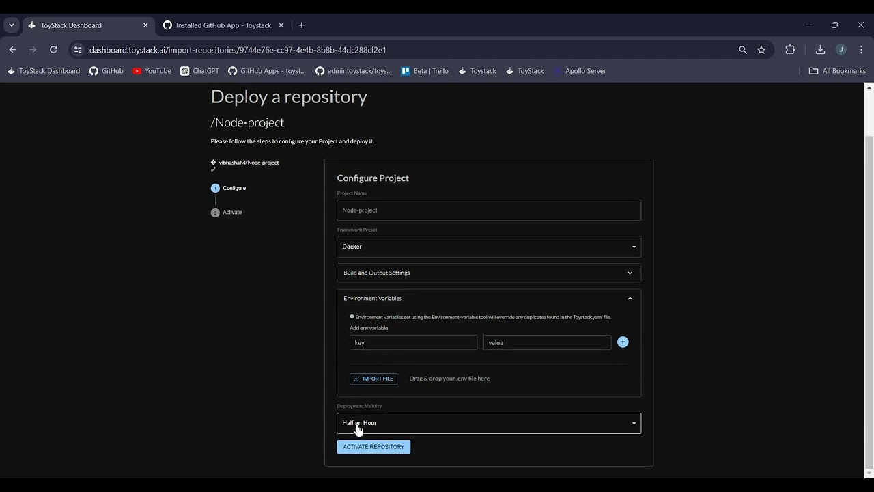The height and width of the screenshot is (492, 874).
Task: Click the browser address bar URL
Action: [x=238, y=50]
